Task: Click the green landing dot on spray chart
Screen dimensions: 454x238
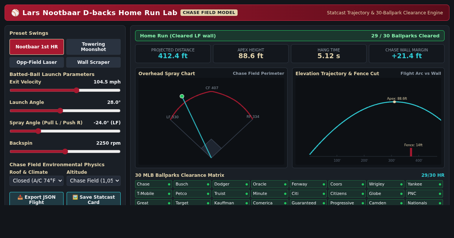Action: (182, 96)
